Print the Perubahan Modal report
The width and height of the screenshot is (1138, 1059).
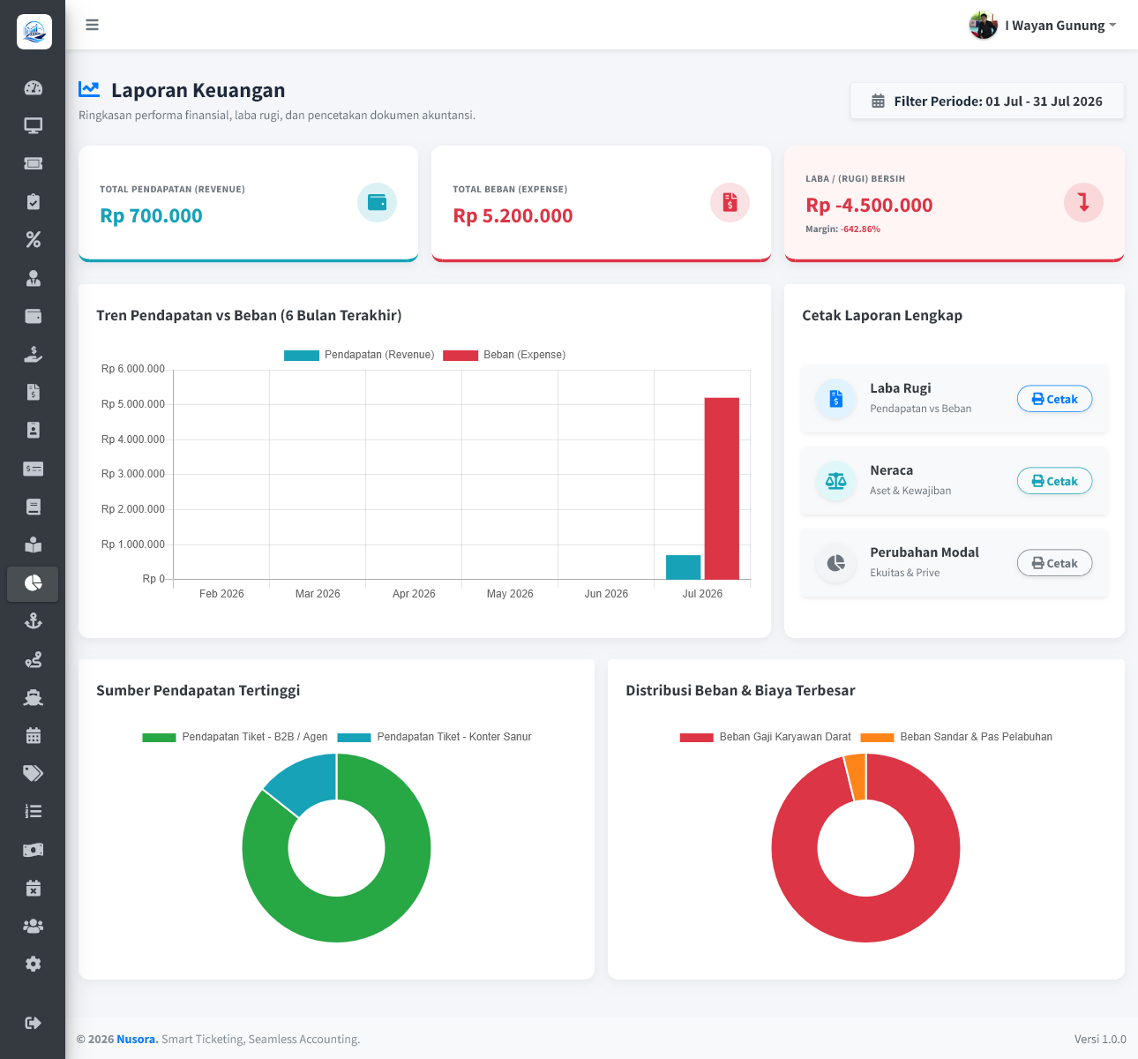(x=1054, y=563)
